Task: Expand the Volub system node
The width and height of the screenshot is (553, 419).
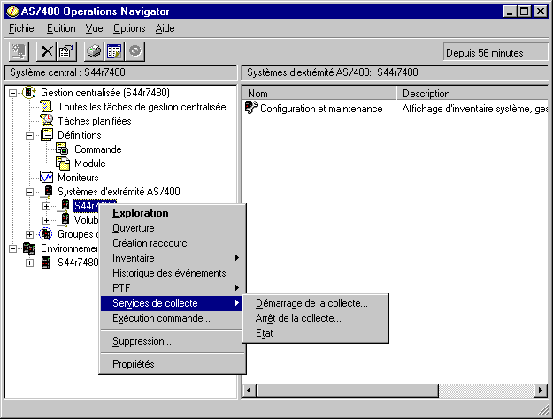Action: [x=46, y=220]
